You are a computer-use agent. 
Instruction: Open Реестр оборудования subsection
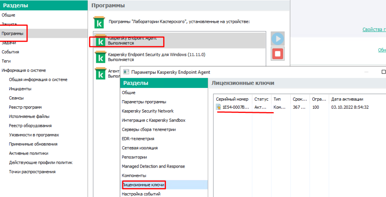30,126
